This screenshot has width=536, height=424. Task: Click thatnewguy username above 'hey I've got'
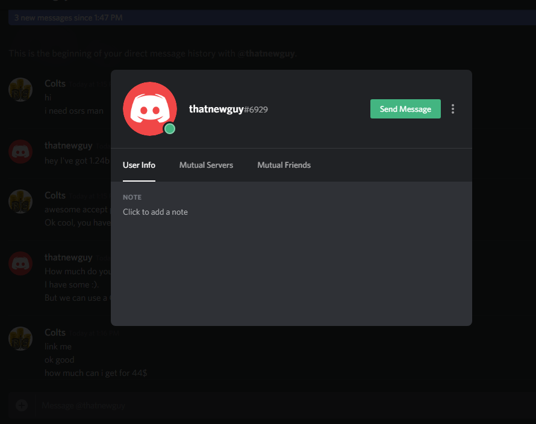[x=69, y=146]
